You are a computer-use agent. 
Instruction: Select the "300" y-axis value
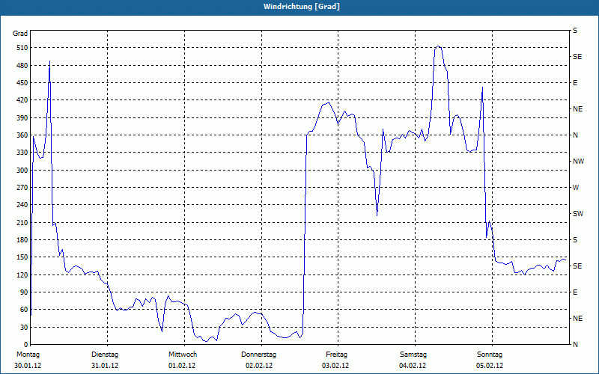click(x=22, y=171)
